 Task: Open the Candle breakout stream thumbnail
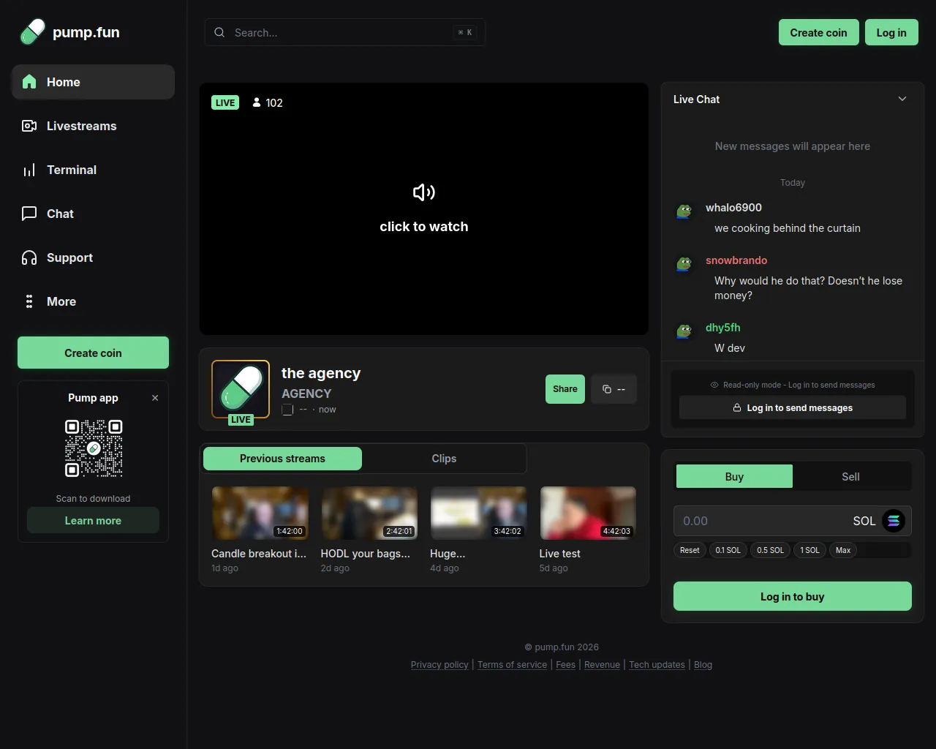[x=260, y=513]
